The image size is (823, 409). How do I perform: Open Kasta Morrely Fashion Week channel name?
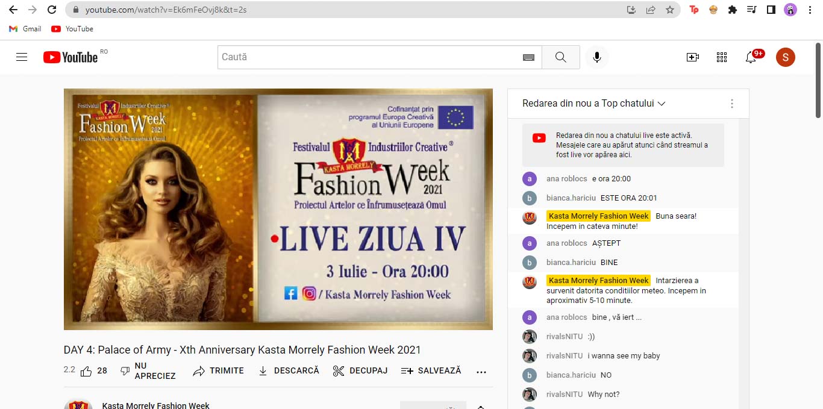(155, 405)
